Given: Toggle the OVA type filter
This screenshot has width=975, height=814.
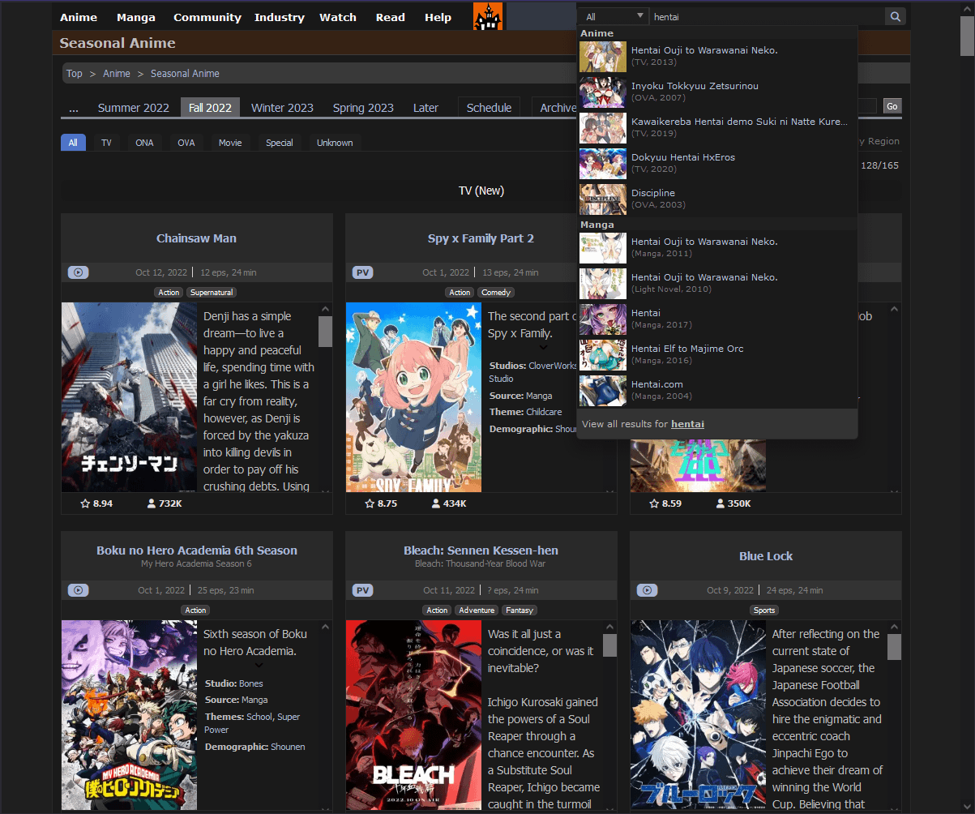Looking at the screenshot, I should 186,142.
